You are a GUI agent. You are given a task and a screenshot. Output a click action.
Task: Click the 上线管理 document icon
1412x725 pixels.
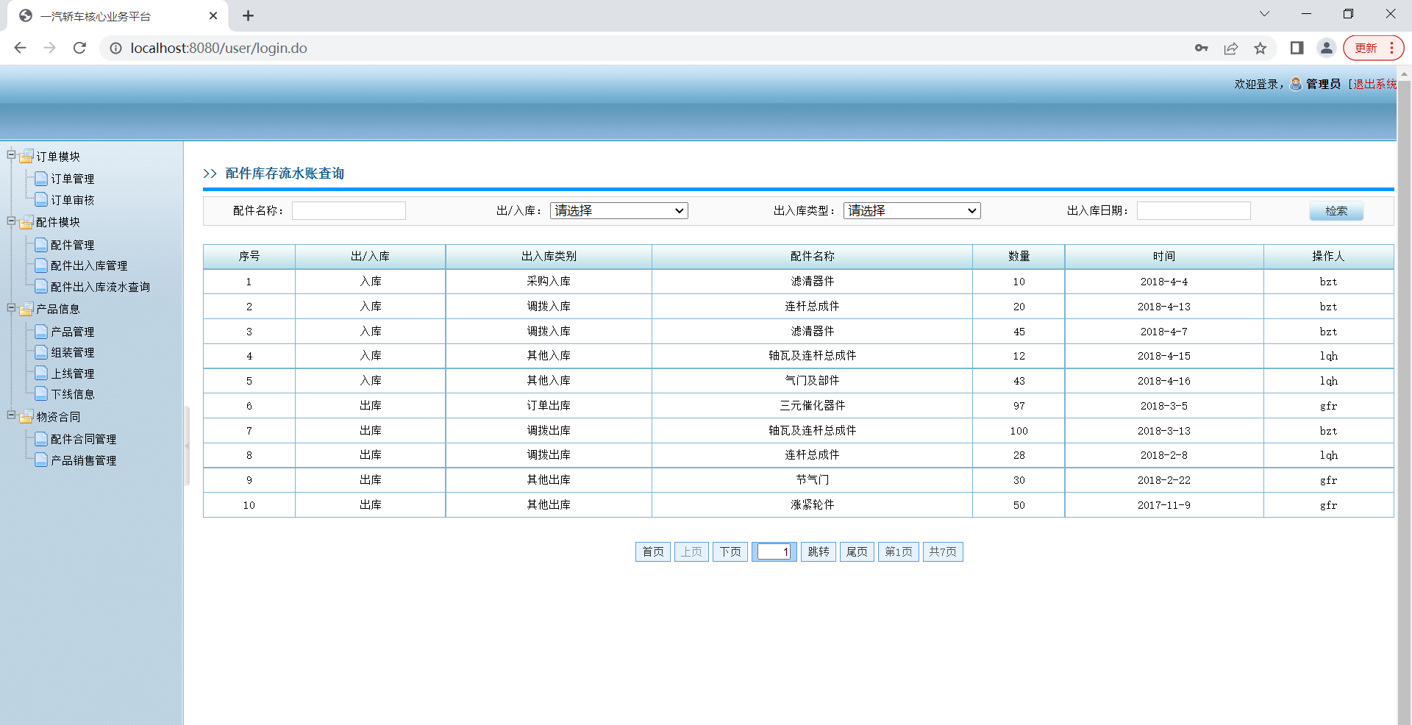41,374
